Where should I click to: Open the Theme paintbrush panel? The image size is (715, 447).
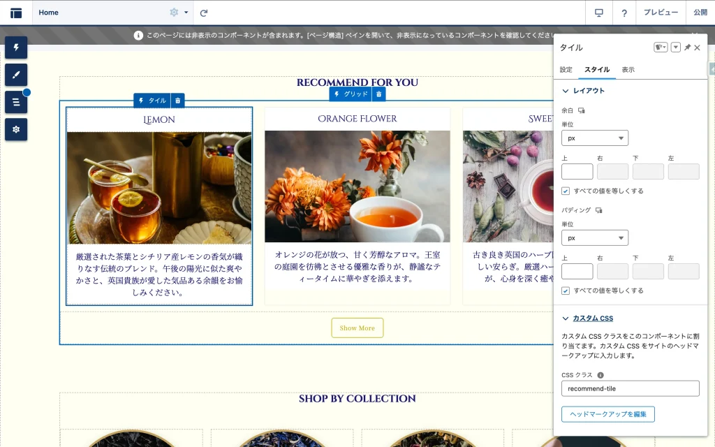[x=16, y=75]
